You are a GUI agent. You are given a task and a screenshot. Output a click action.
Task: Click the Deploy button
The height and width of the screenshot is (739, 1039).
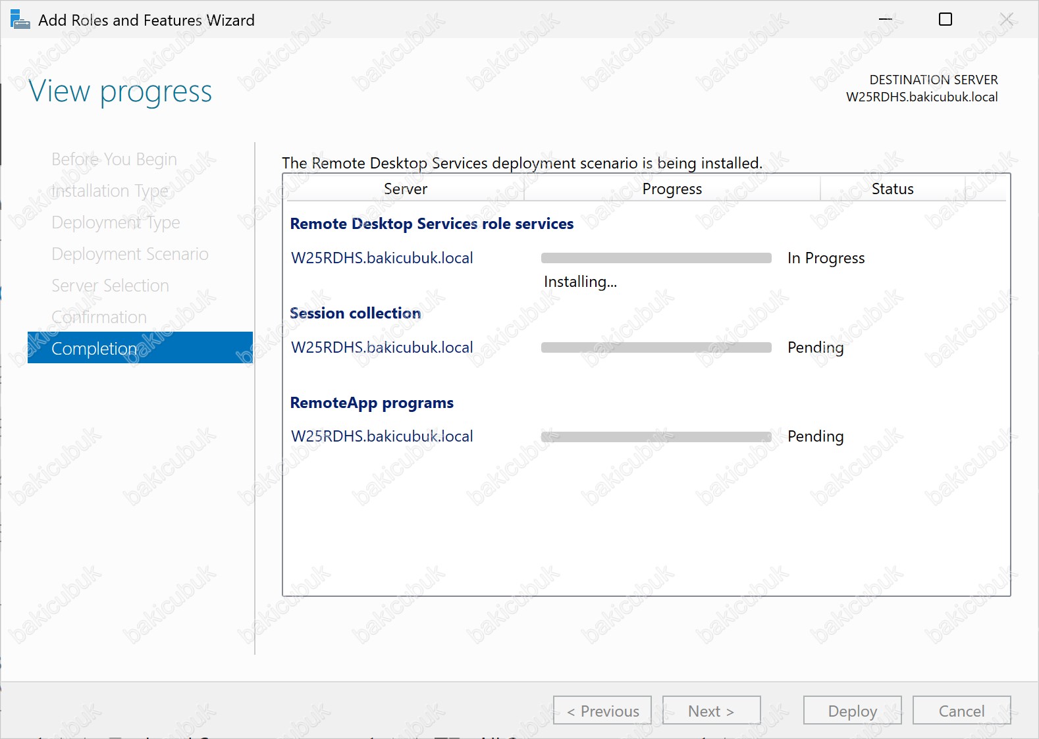(852, 711)
